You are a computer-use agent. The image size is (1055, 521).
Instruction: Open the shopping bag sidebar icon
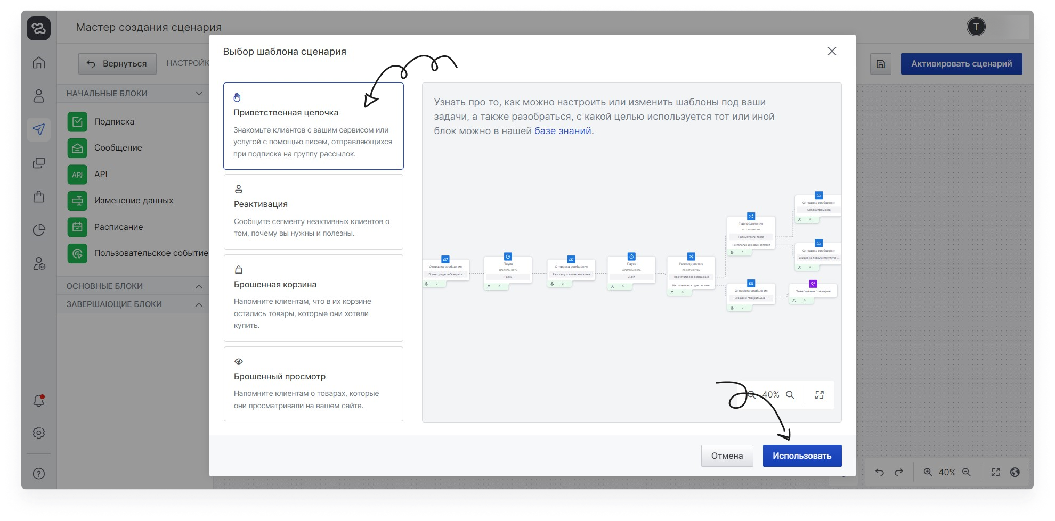[38, 196]
